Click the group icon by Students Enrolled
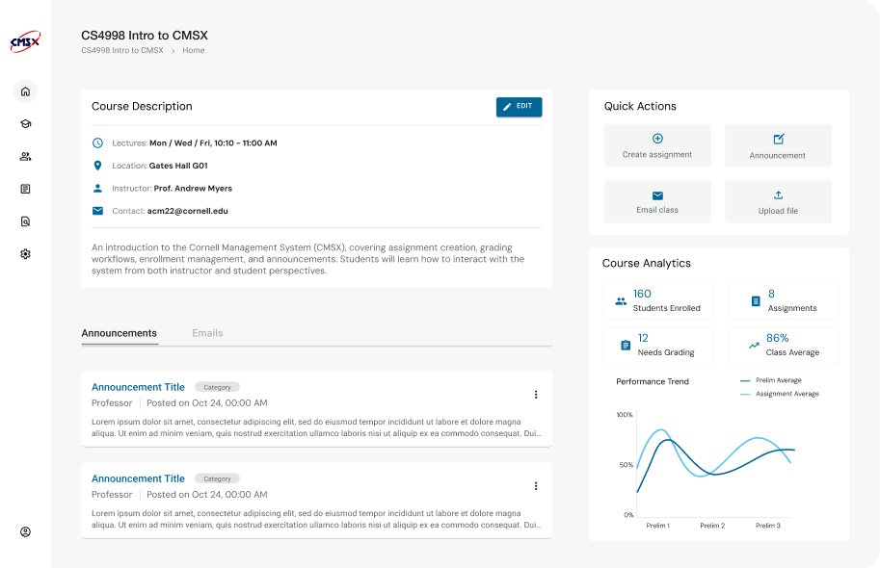 click(621, 301)
